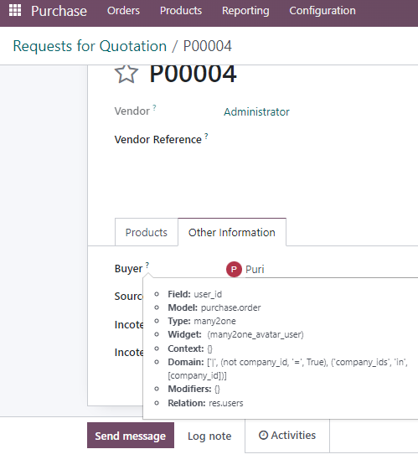The image size is (418, 475).
Task: Mark P00004 with the star icon
Action: point(126,74)
